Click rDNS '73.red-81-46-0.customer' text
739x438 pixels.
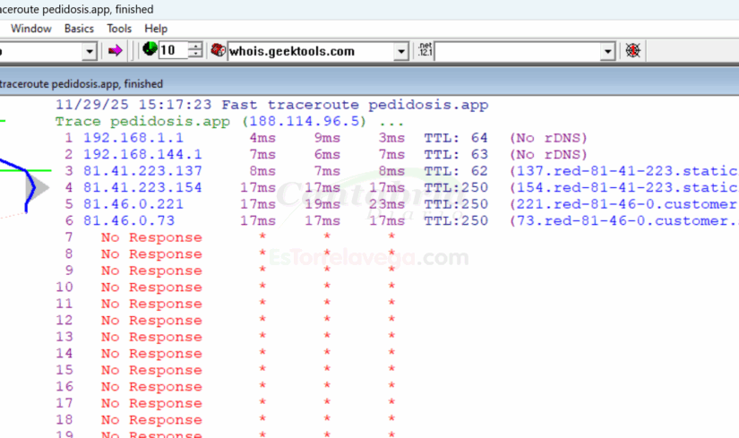tap(622, 220)
